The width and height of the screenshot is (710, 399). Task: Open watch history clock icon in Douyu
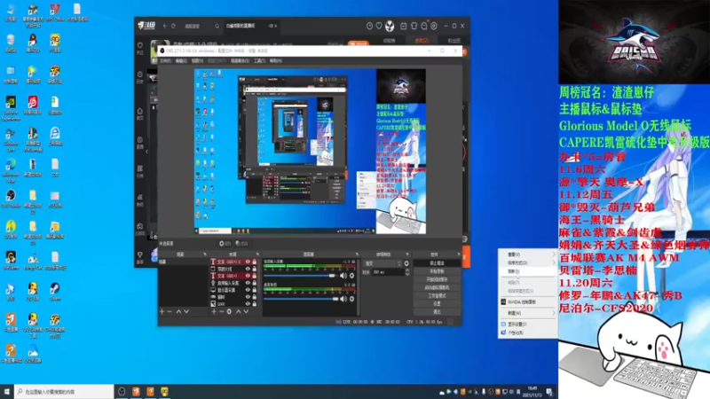369,27
